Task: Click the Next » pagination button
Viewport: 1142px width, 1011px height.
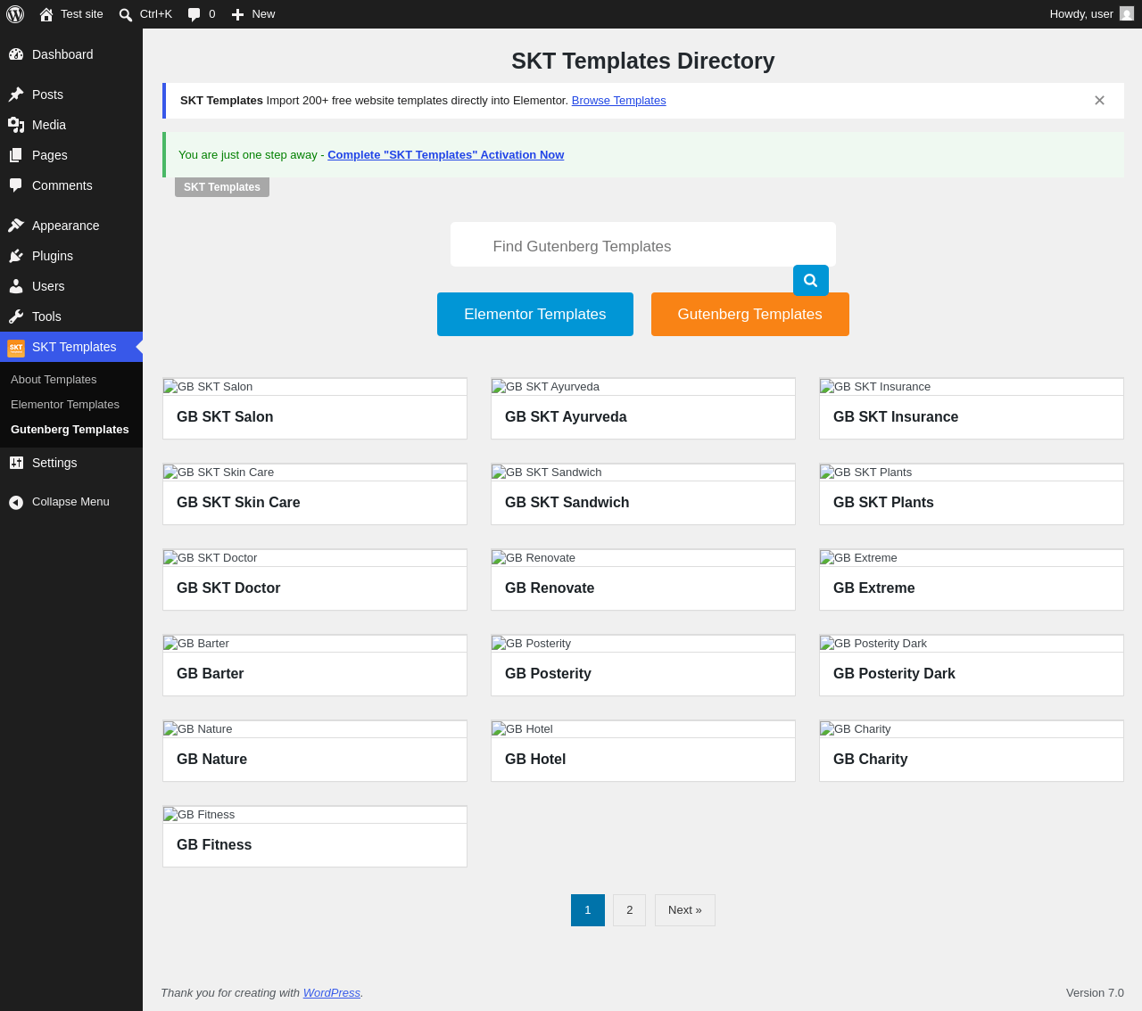Action: pos(685,910)
